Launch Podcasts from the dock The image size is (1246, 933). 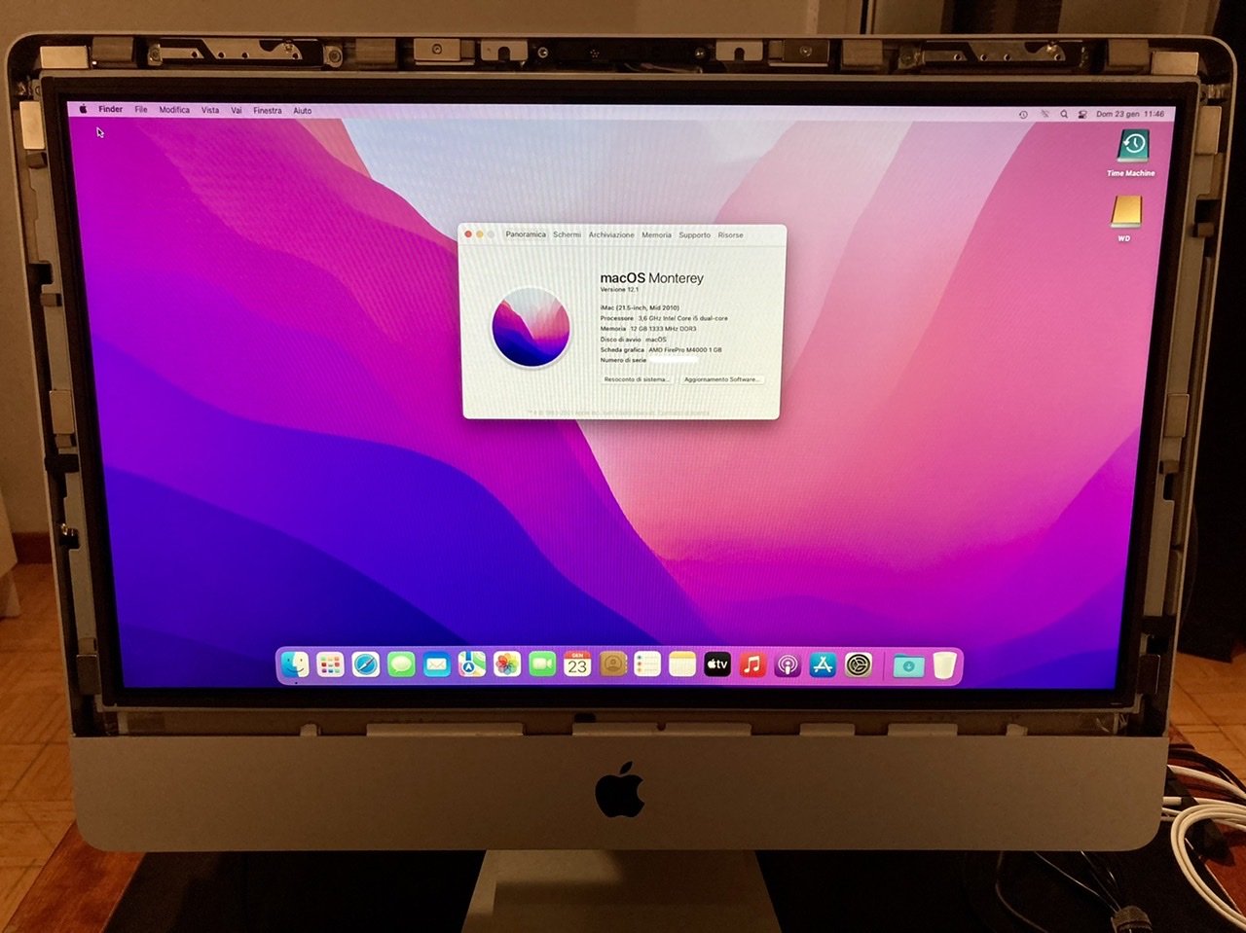[788, 665]
